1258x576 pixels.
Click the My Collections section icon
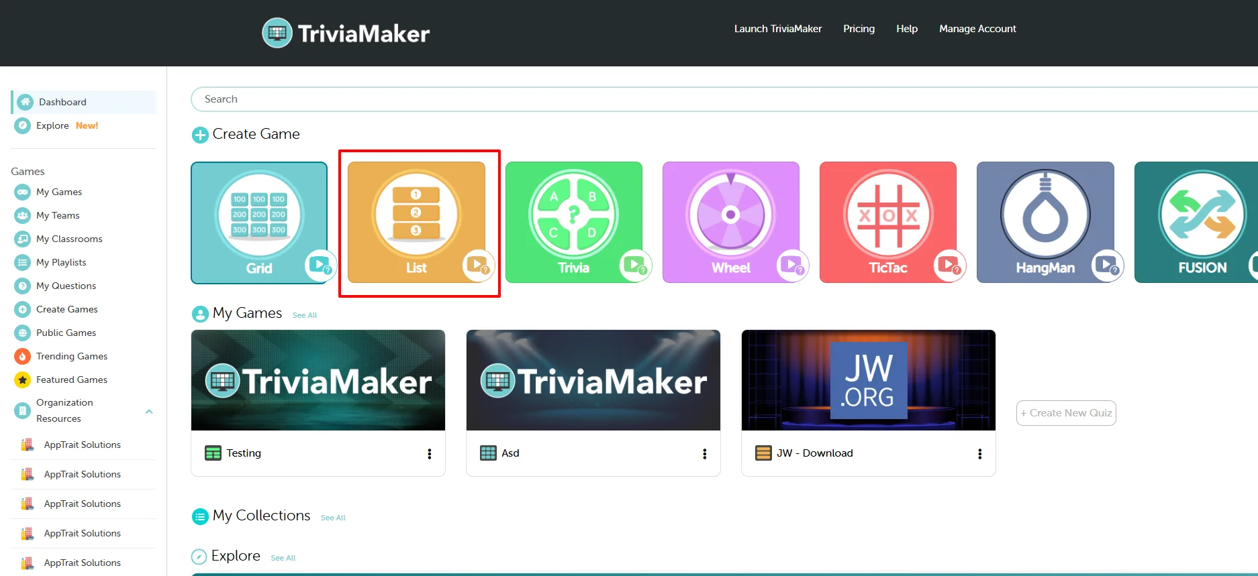200,516
